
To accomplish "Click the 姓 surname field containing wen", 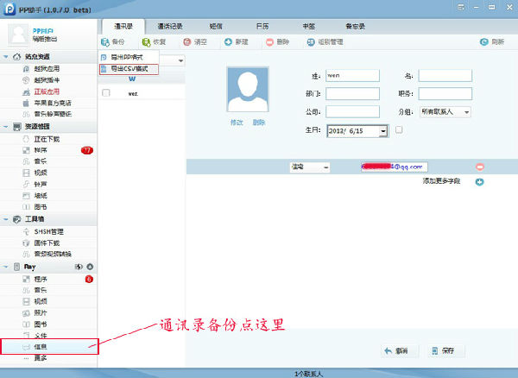I will [x=352, y=76].
